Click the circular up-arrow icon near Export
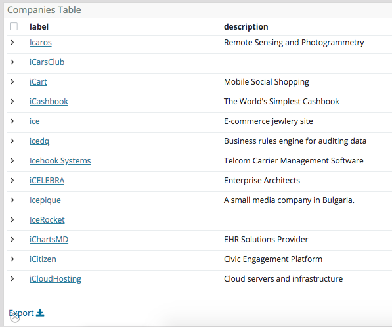This screenshot has width=392, height=327. pos(15,318)
